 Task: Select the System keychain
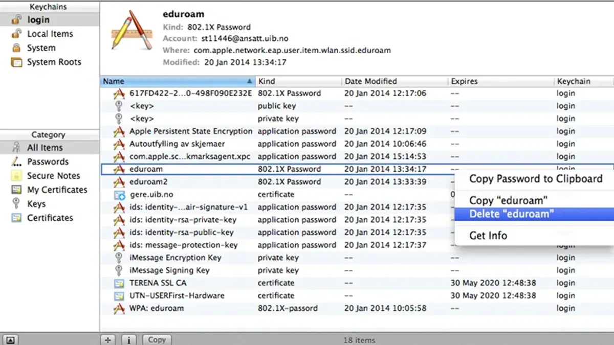click(50, 48)
